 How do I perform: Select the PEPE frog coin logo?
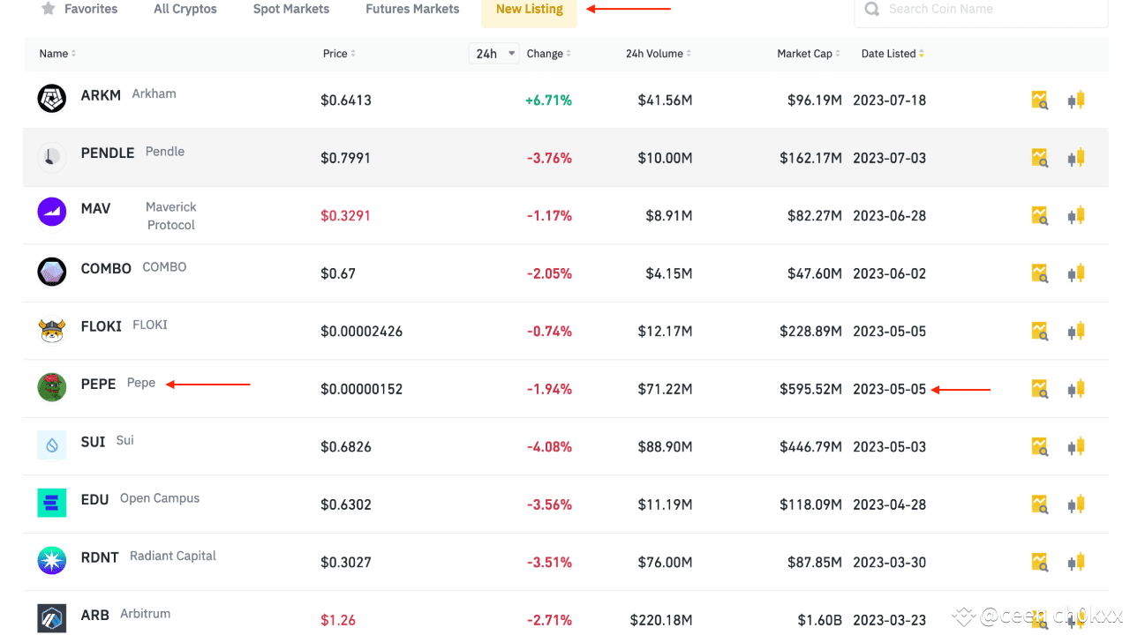coord(51,387)
